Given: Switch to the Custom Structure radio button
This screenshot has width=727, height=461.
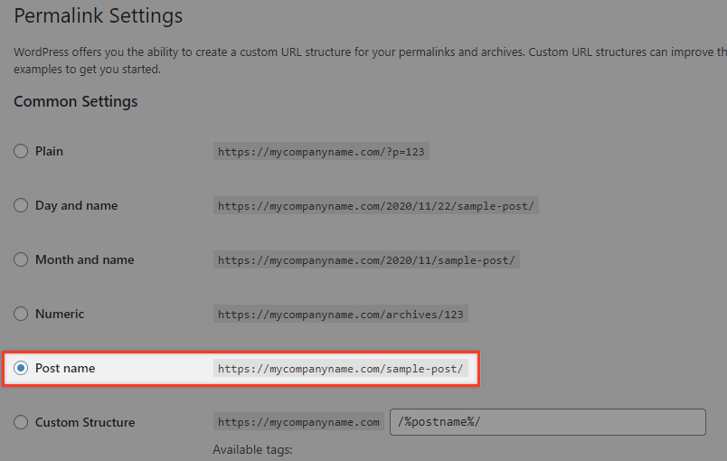Looking at the screenshot, I should point(21,422).
